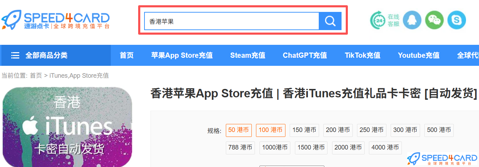Viewport: 479px width, 167px height.
Task: Focus the search field containing 香港苹果
Action: point(231,21)
